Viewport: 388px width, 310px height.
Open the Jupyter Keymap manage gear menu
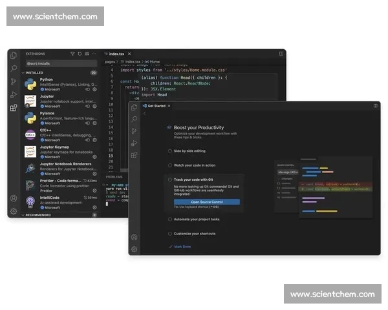point(94,157)
